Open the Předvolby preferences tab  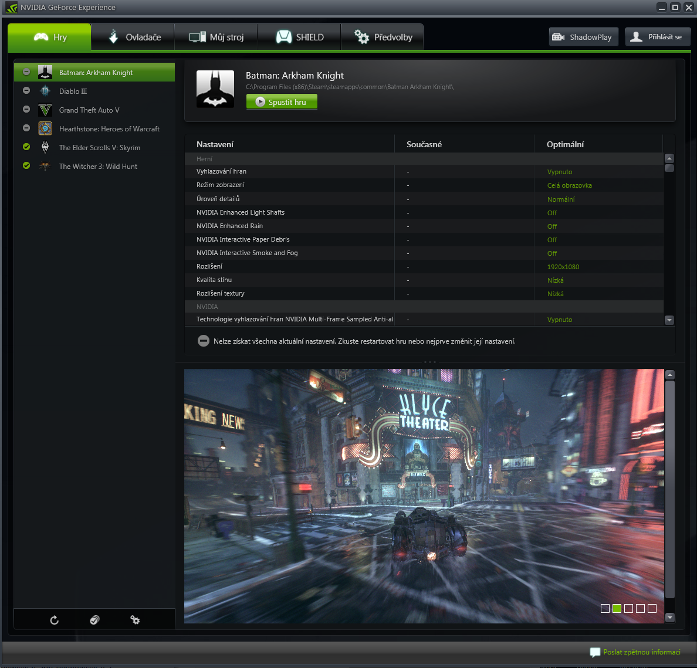[383, 38]
